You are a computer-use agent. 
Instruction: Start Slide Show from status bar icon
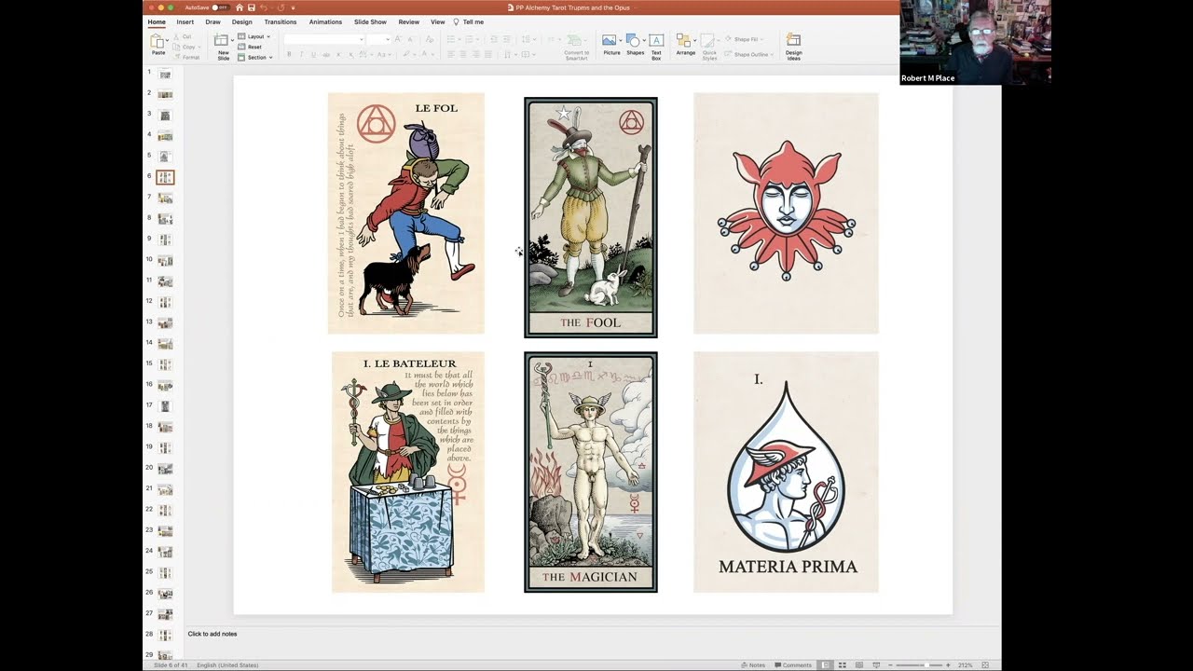tap(877, 665)
